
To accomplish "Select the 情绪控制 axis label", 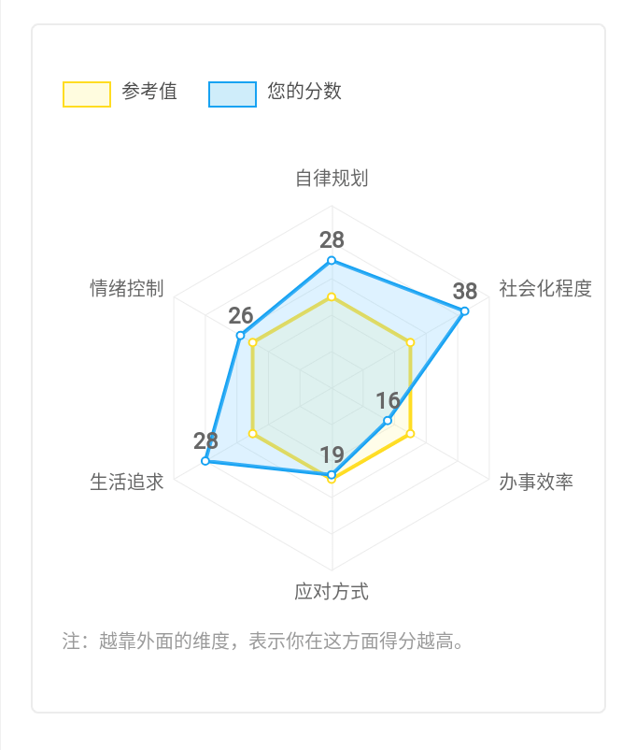I will pyautogui.click(x=127, y=288).
